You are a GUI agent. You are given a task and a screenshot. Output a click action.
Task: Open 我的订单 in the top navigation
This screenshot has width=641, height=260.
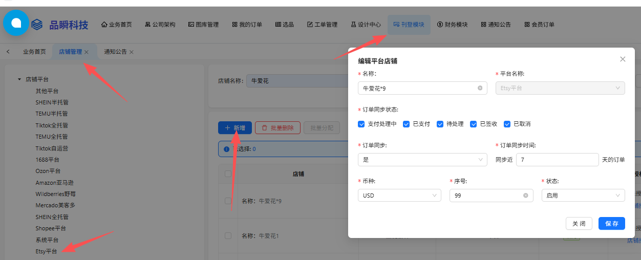pyautogui.click(x=247, y=25)
